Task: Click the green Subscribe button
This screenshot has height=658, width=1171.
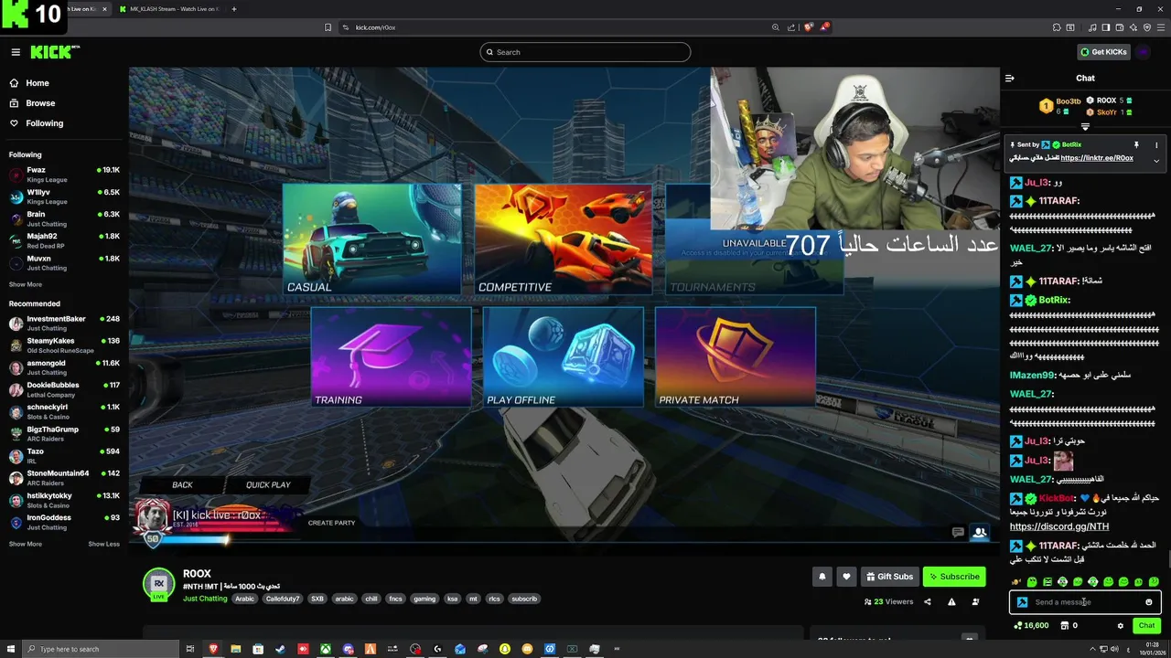Action: (953, 577)
